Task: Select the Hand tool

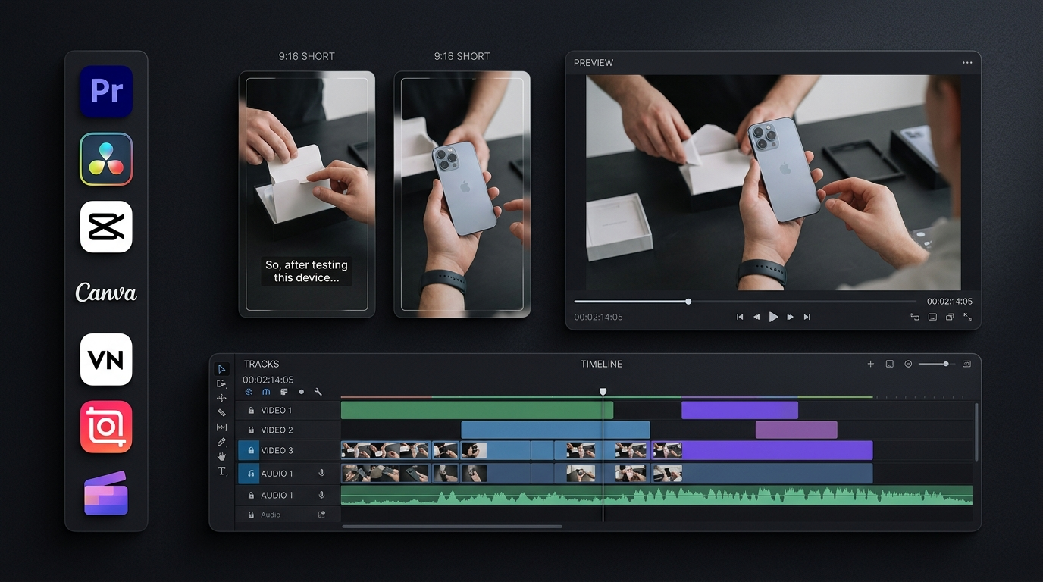Action: [x=222, y=456]
